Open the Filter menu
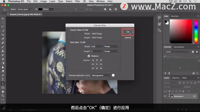The width and height of the screenshot is (200, 112). point(77,1)
